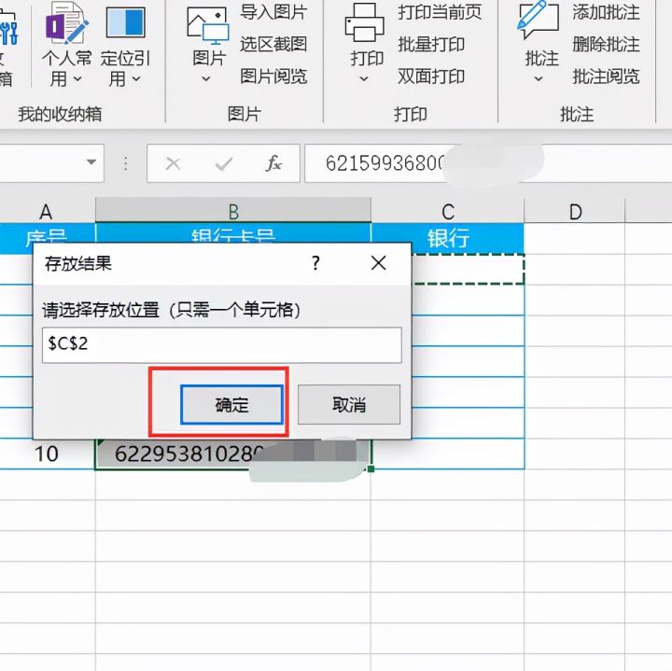Click cell C2 with dashed border
Viewport: 672px width, 671px height.
click(x=468, y=269)
